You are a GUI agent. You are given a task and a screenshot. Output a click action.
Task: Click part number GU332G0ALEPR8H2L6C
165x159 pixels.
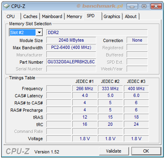coord(71,62)
